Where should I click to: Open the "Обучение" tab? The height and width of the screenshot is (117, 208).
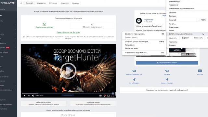click(x=53, y=3)
